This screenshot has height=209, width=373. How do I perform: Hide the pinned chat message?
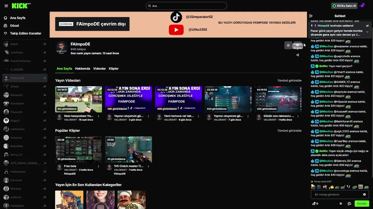367,26
